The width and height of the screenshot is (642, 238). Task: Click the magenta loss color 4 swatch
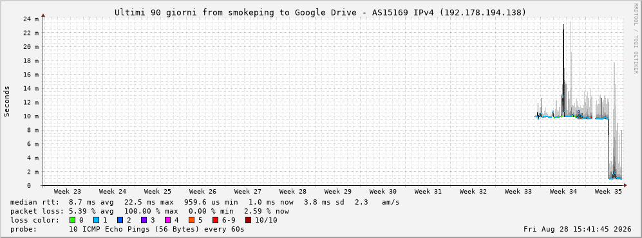tap(167, 220)
